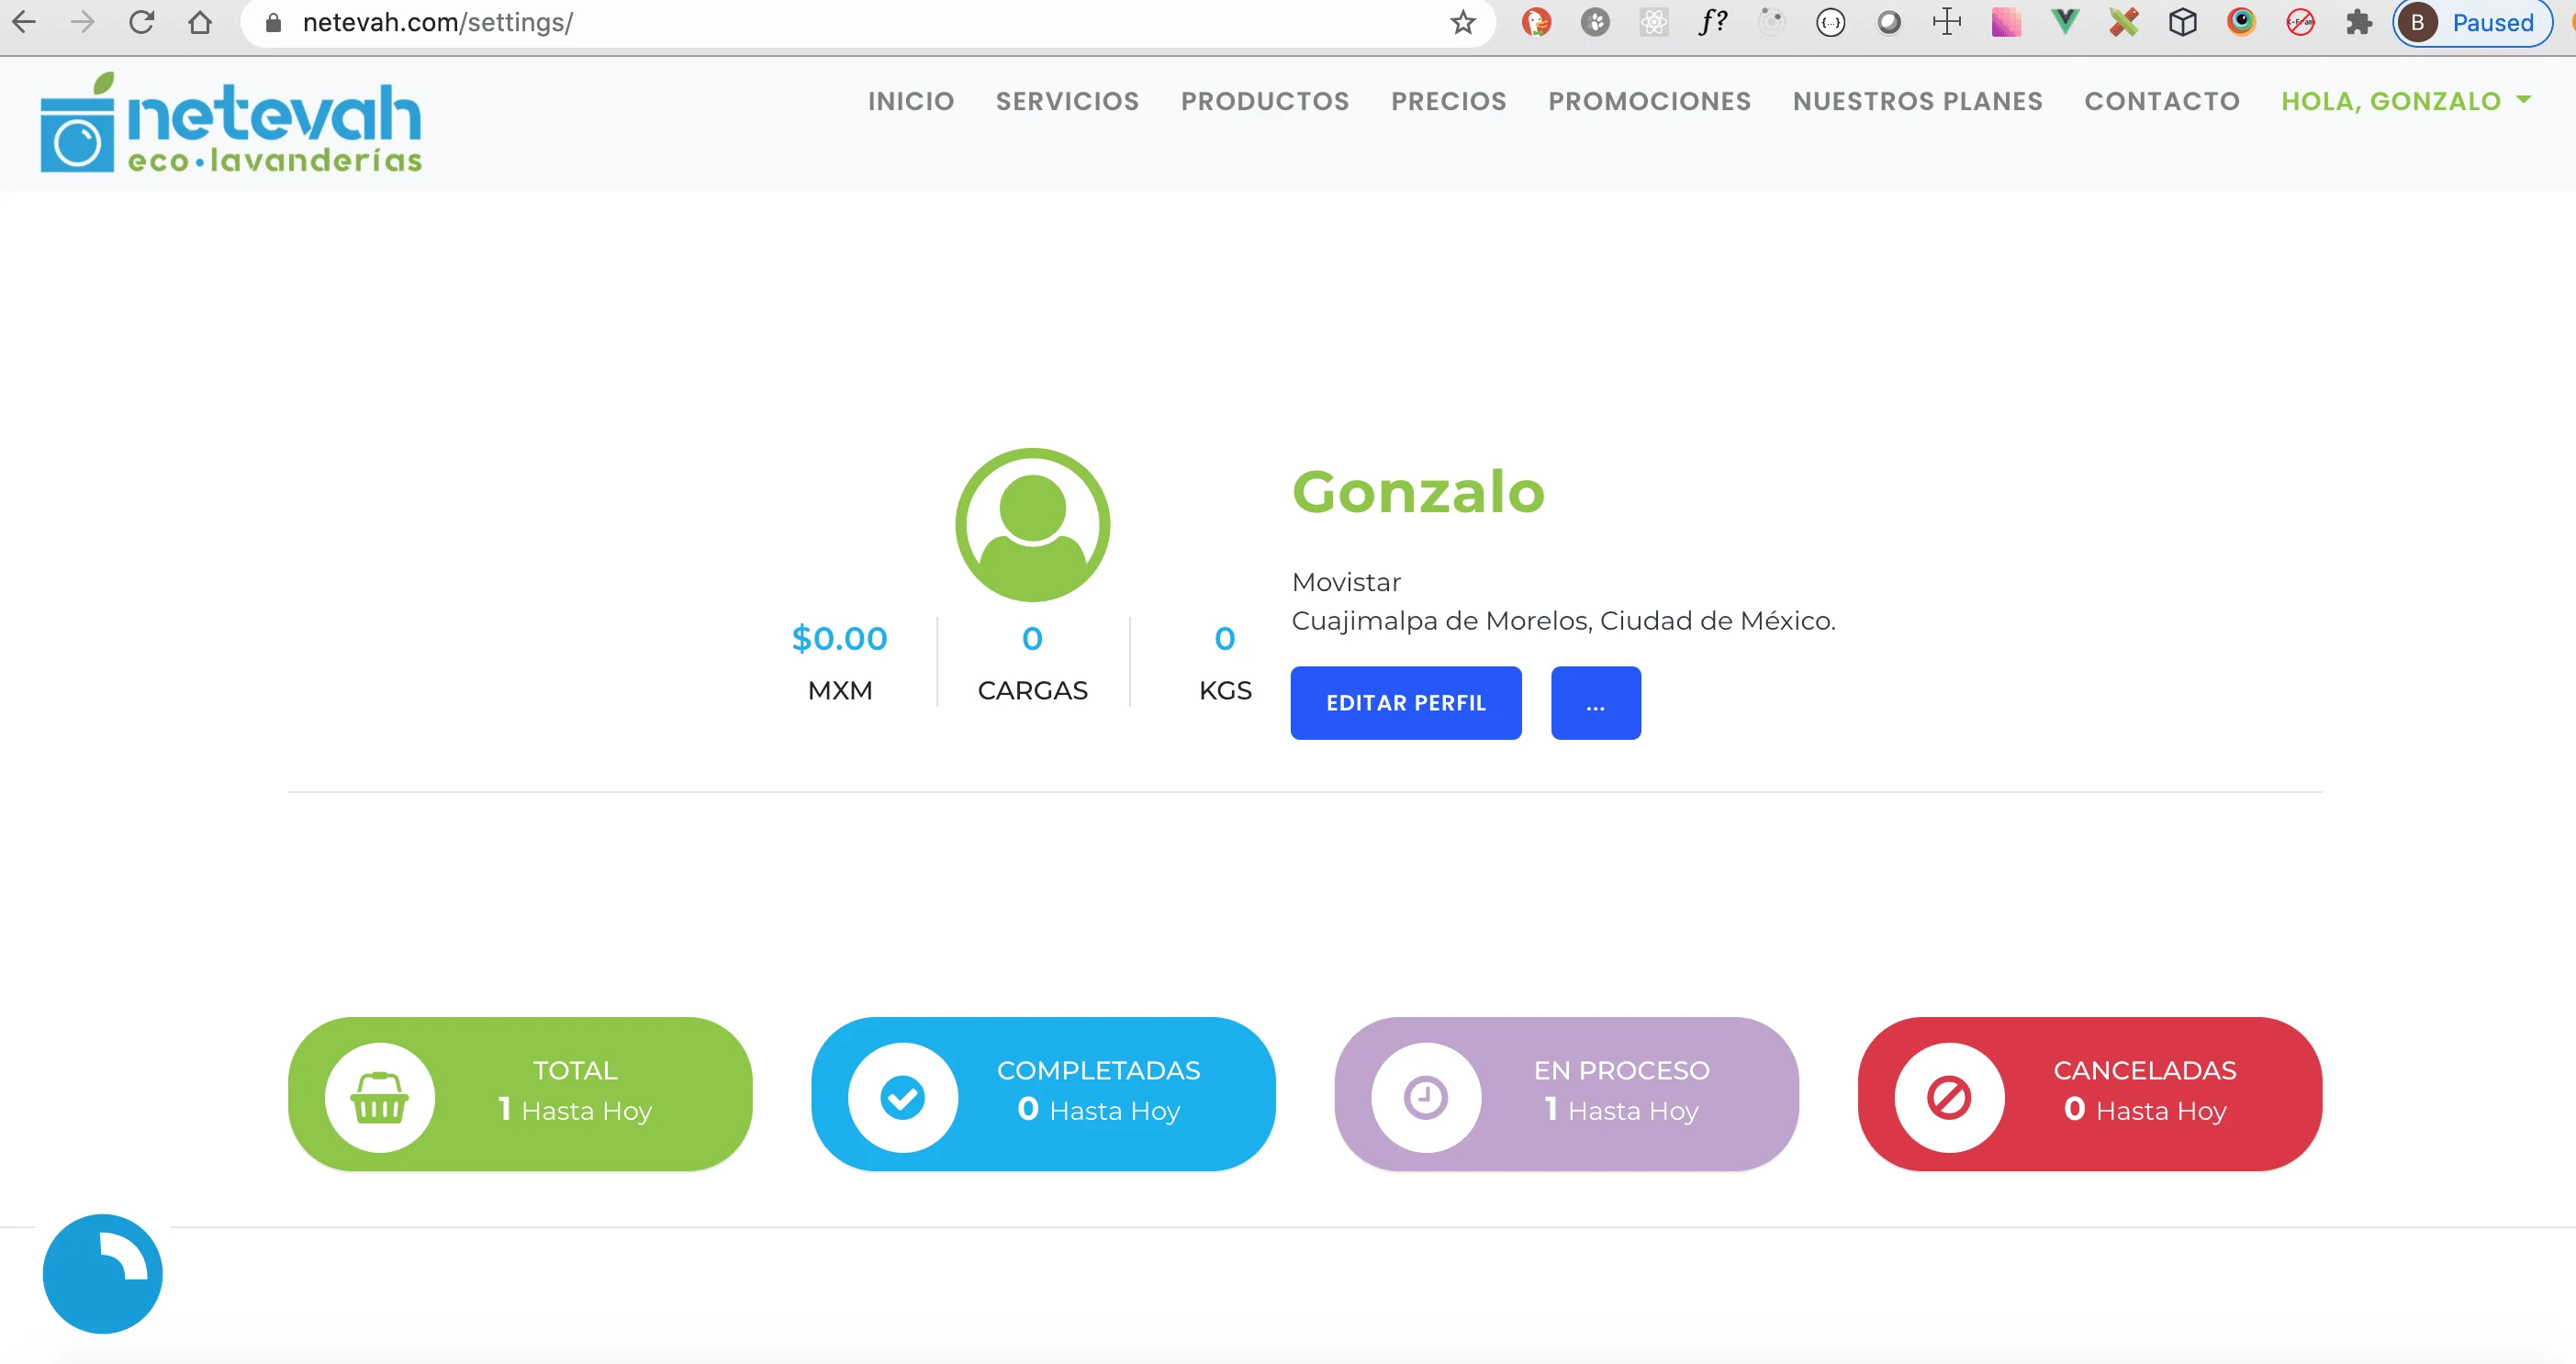Click the React devtools extension icon
Image resolution: width=2576 pixels, height=1364 pixels.
[x=1654, y=22]
